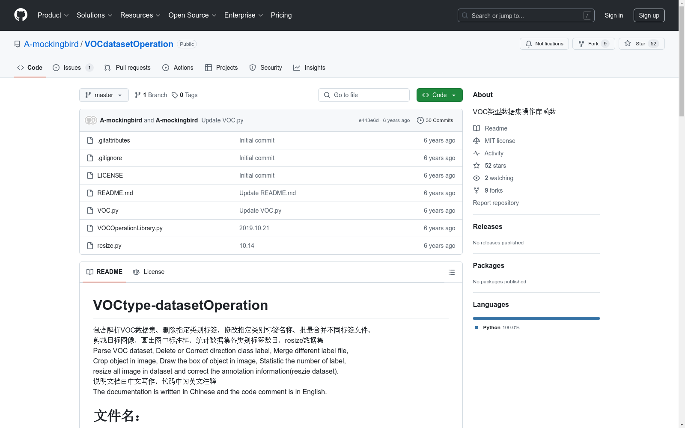Click Sign in link

pyautogui.click(x=614, y=15)
